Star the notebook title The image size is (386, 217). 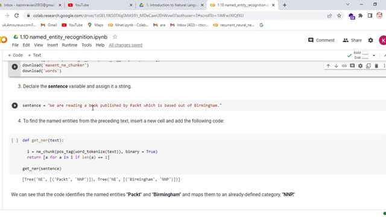click(x=115, y=37)
